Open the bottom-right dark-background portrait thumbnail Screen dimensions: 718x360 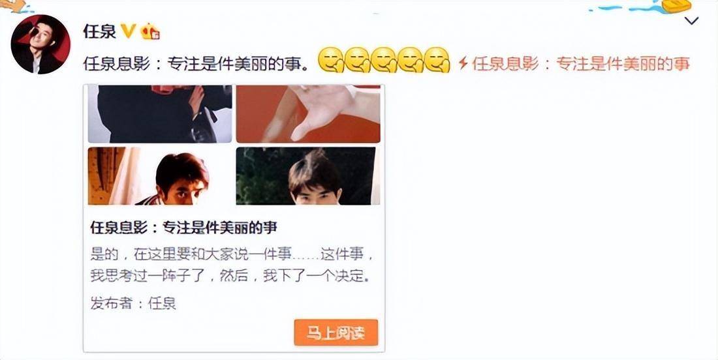[308, 175]
